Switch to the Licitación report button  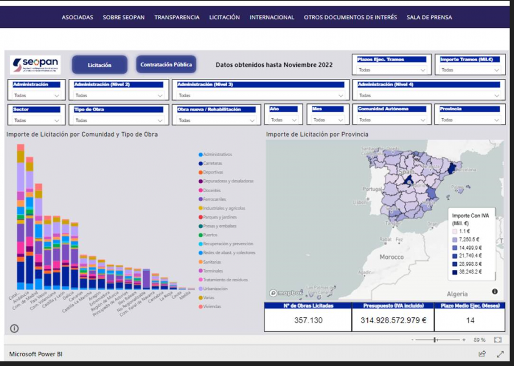coord(99,65)
